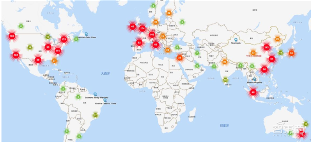
Task: Open the green 3 cluster over Chile
Action: [67, 131]
